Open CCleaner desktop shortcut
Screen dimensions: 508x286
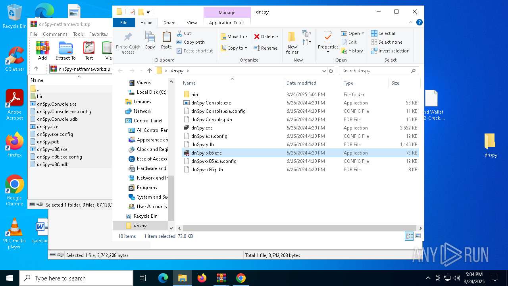14,59
